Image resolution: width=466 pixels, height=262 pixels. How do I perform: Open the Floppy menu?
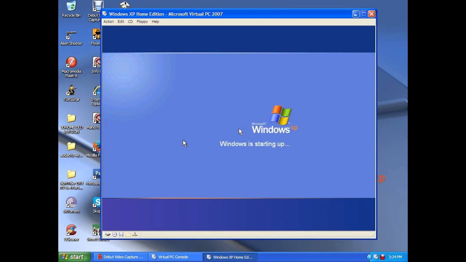(x=142, y=21)
